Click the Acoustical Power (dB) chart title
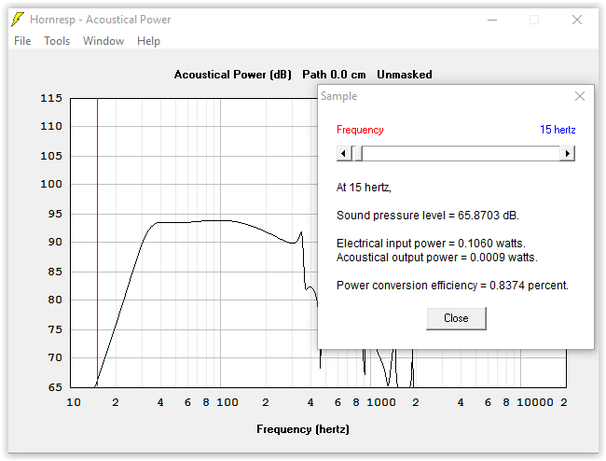 [233, 75]
